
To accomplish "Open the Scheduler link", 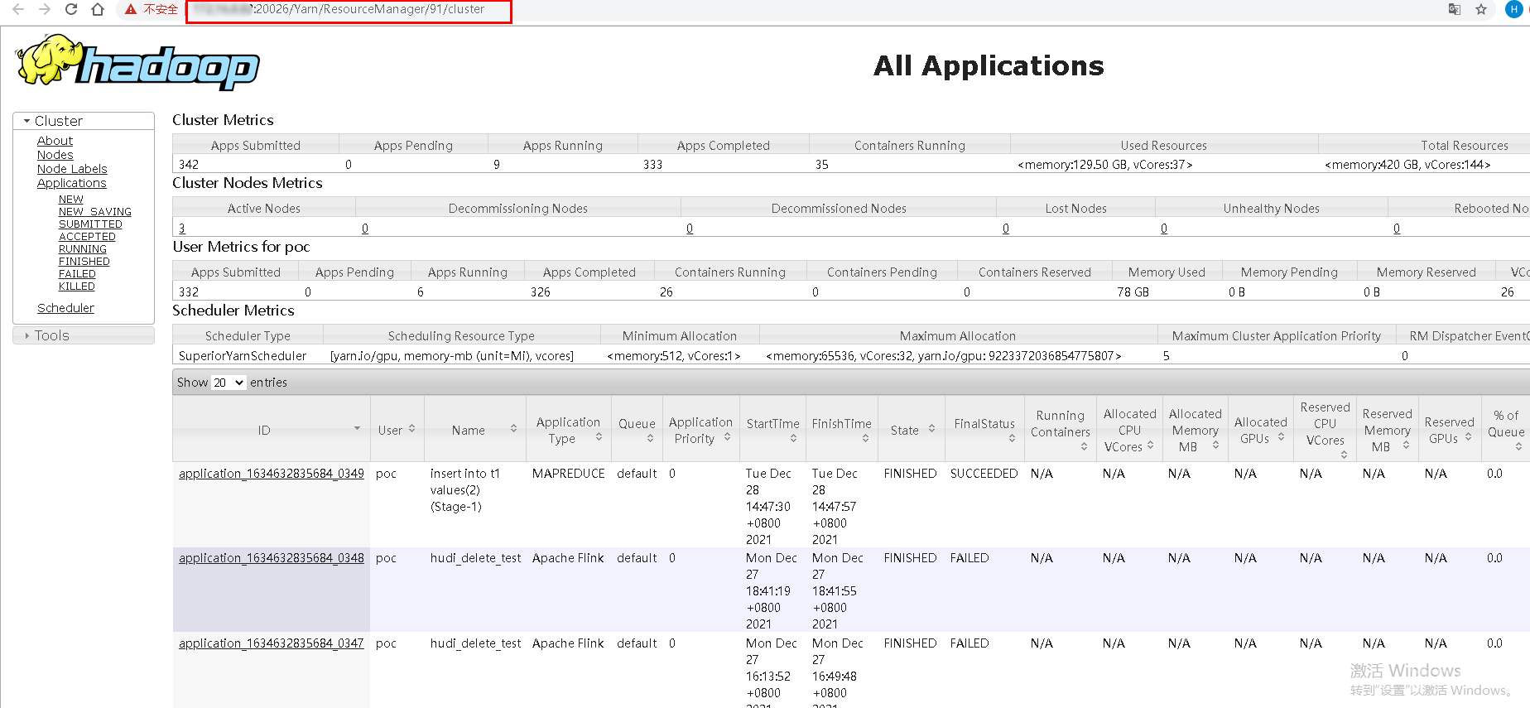I will click(65, 308).
